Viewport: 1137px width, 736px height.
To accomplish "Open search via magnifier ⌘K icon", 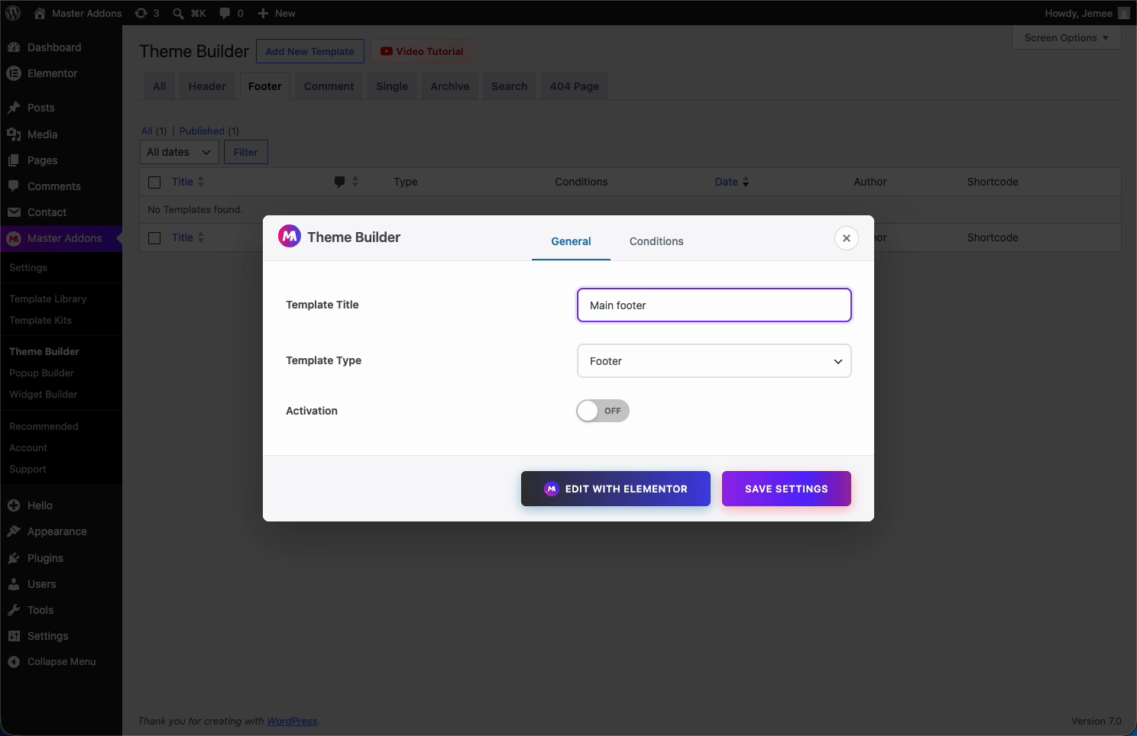I will click(189, 13).
